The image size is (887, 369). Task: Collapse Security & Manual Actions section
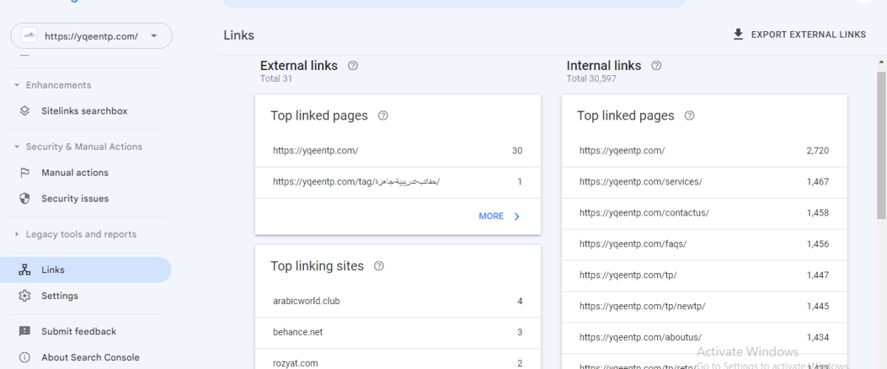(17, 147)
